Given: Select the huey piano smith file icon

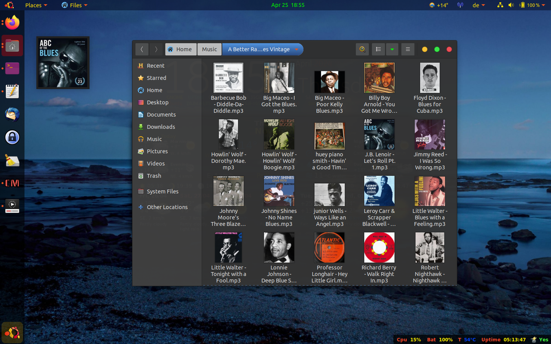Looking at the screenshot, I should [x=330, y=136].
